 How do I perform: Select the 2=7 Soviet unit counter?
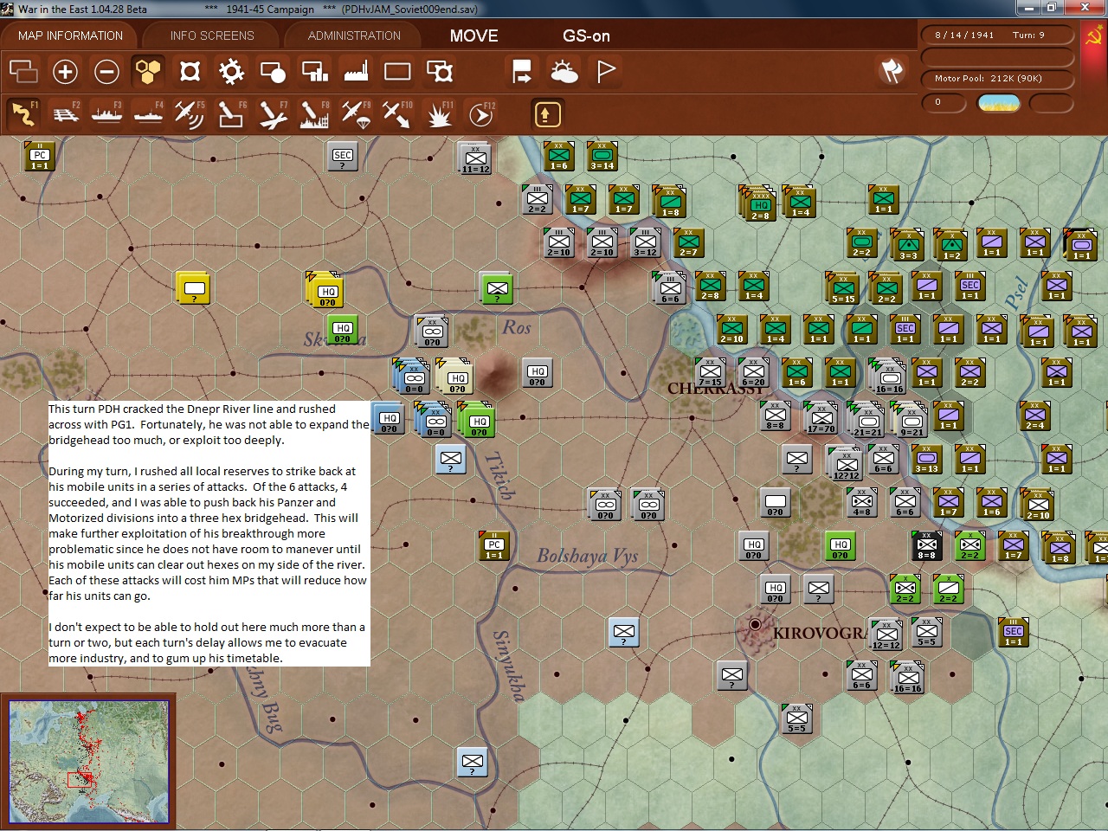[x=688, y=242]
